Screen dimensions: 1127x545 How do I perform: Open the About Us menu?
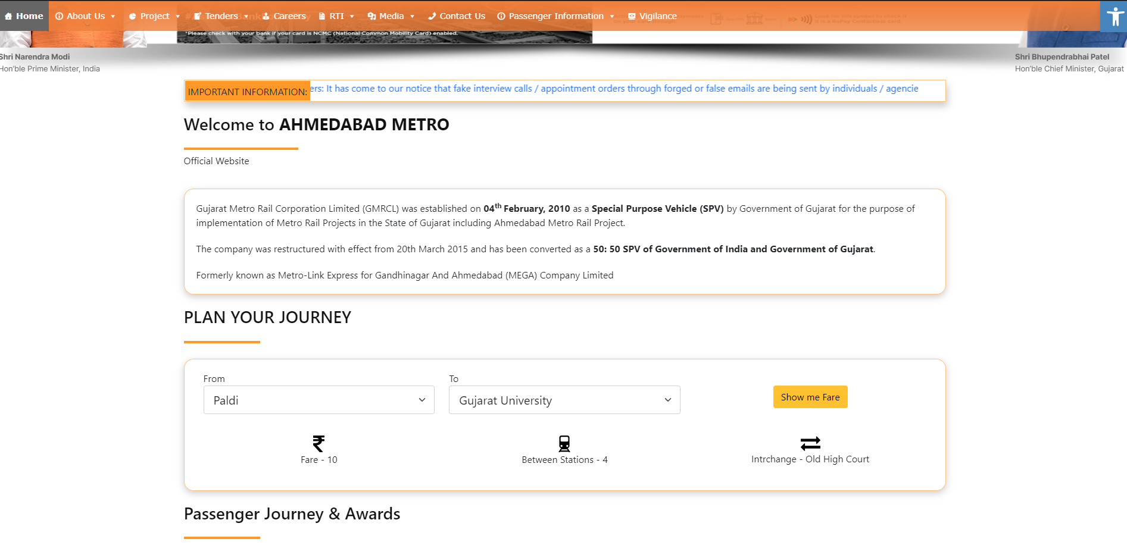click(85, 16)
